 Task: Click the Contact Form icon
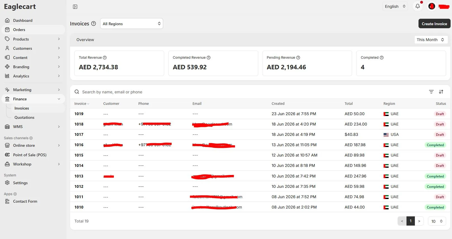pyautogui.click(x=7, y=201)
